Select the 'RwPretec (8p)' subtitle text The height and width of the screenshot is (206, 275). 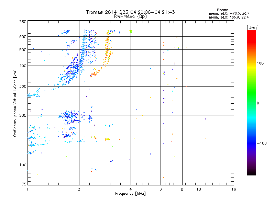130,16
